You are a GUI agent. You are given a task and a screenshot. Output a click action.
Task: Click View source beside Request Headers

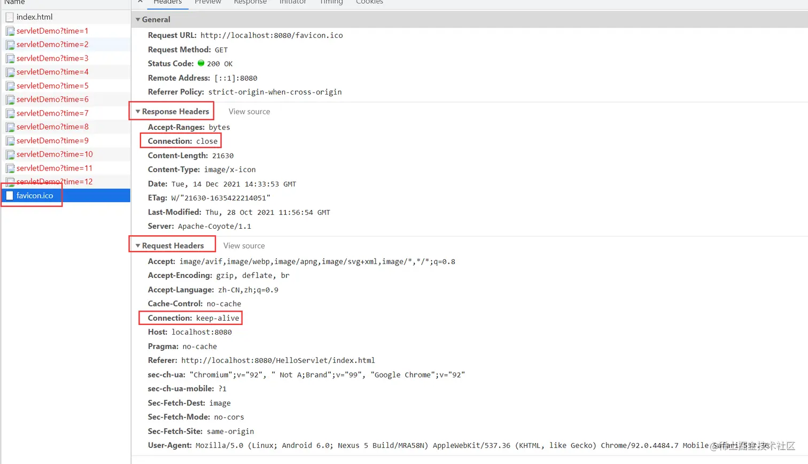tap(244, 245)
